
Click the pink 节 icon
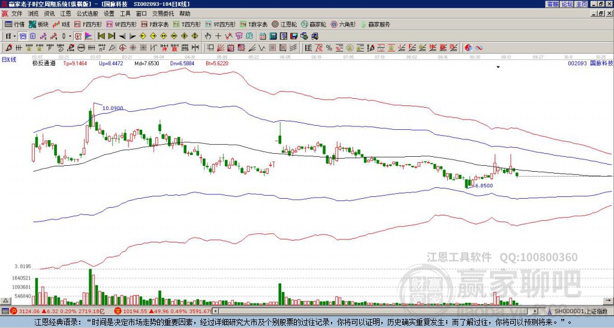click(x=239, y=37)
